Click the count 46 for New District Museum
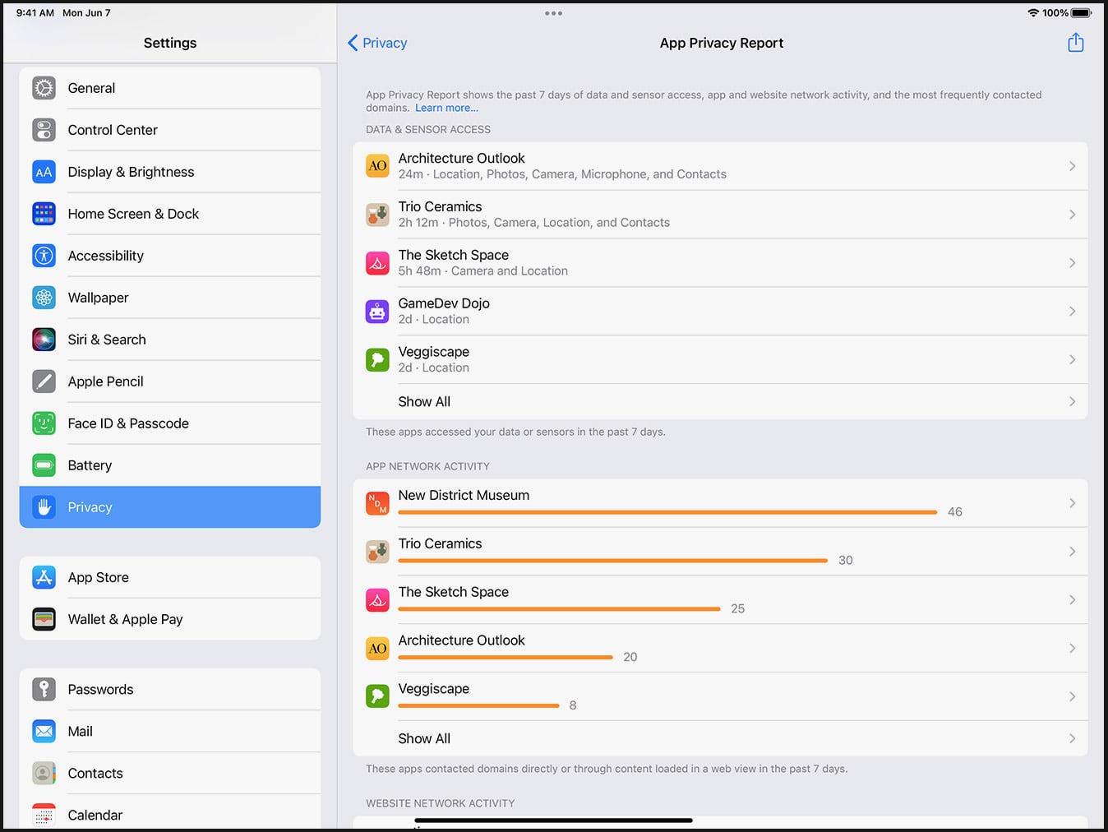The height and width of the screenshot is (832, 1108). [954, 511]
